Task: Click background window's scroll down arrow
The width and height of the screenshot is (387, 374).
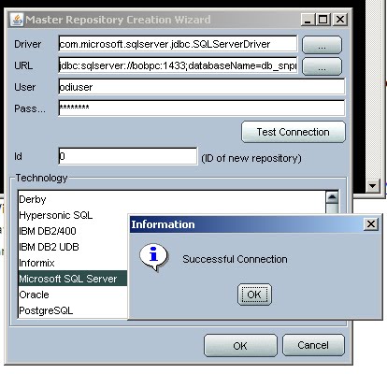Action: (373, 186)
